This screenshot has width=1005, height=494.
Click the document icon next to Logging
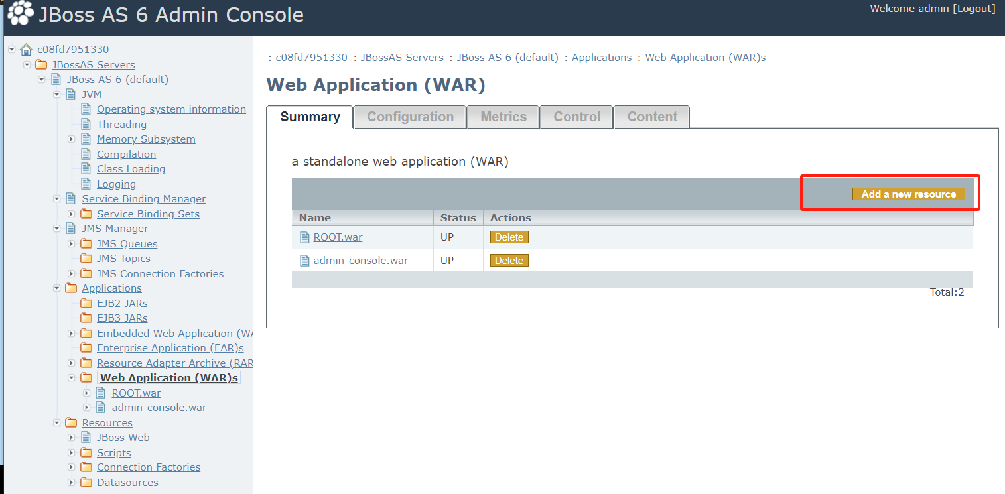(86, 184)
